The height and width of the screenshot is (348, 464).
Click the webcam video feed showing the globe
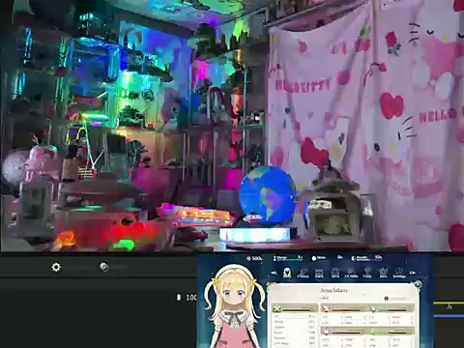pyautogui.click(x=232, y=126)
